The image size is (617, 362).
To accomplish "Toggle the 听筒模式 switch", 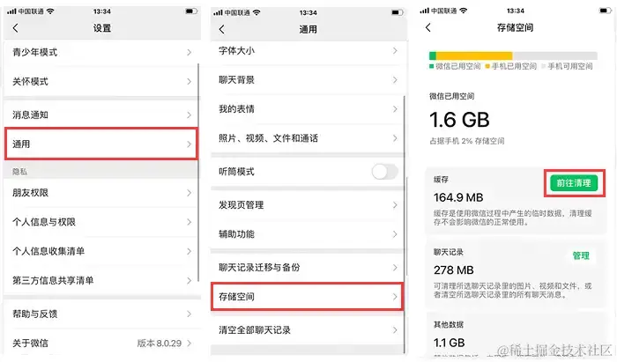I will tap(384, 172).
